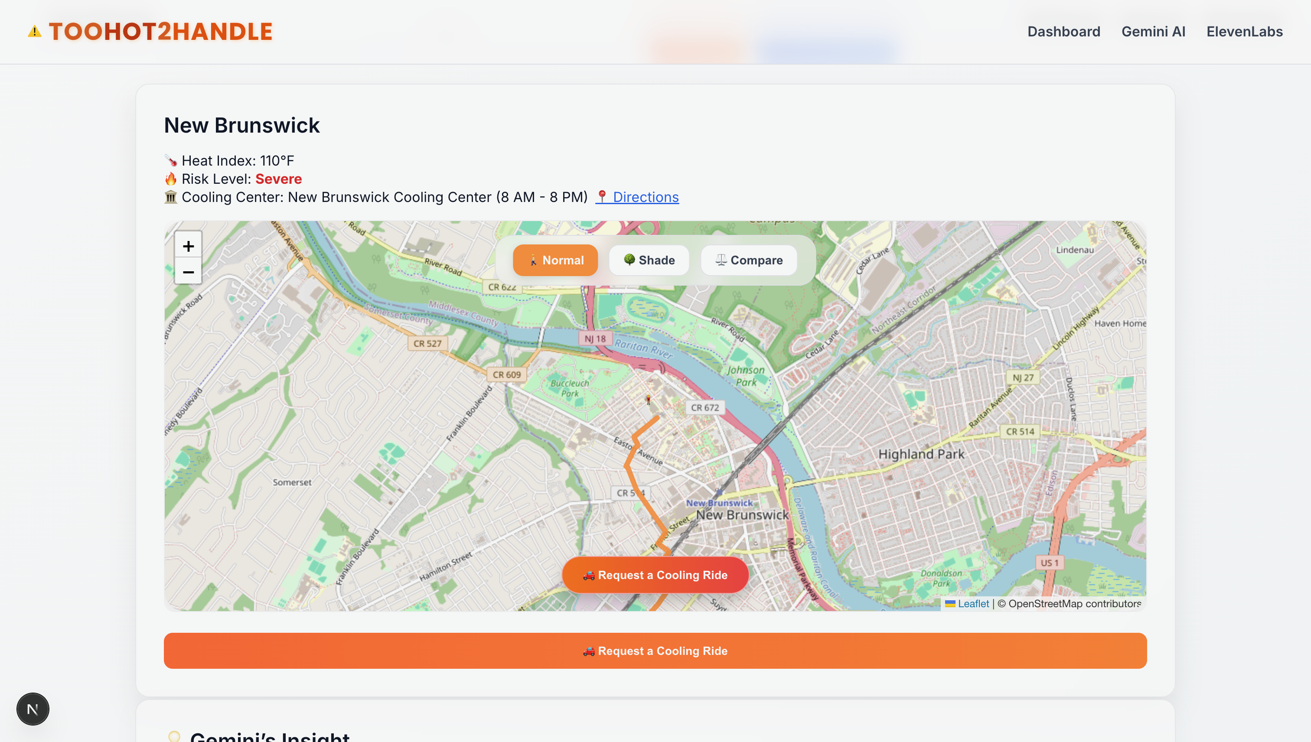The width and height of the screenshot is (1311, 742).
Task: Click the floating Request a Cooling Ride map button
Action: (655, 575)
